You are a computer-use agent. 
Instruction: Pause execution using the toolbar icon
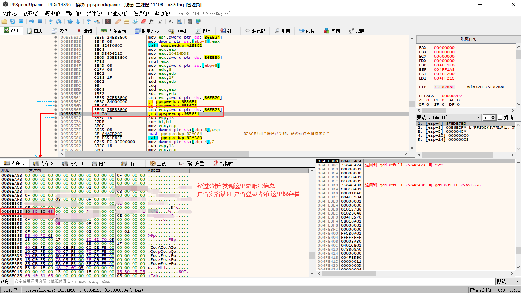pos(40,22)
